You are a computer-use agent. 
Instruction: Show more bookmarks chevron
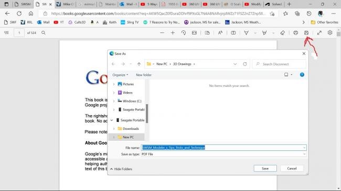pos(303,22)
